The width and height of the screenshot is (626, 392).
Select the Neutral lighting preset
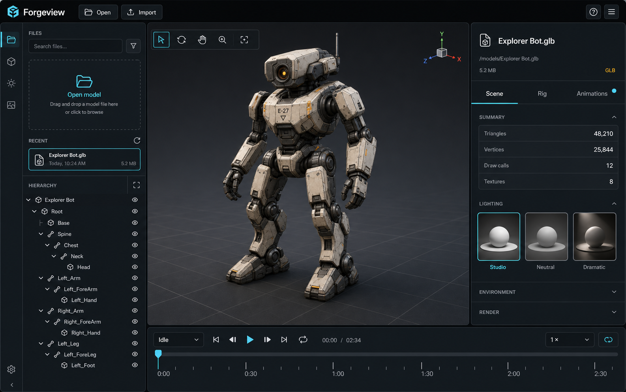click(x=546, y=237)
